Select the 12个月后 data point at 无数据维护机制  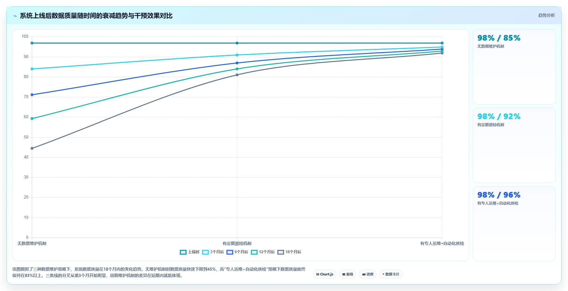[x=32, y=118]
